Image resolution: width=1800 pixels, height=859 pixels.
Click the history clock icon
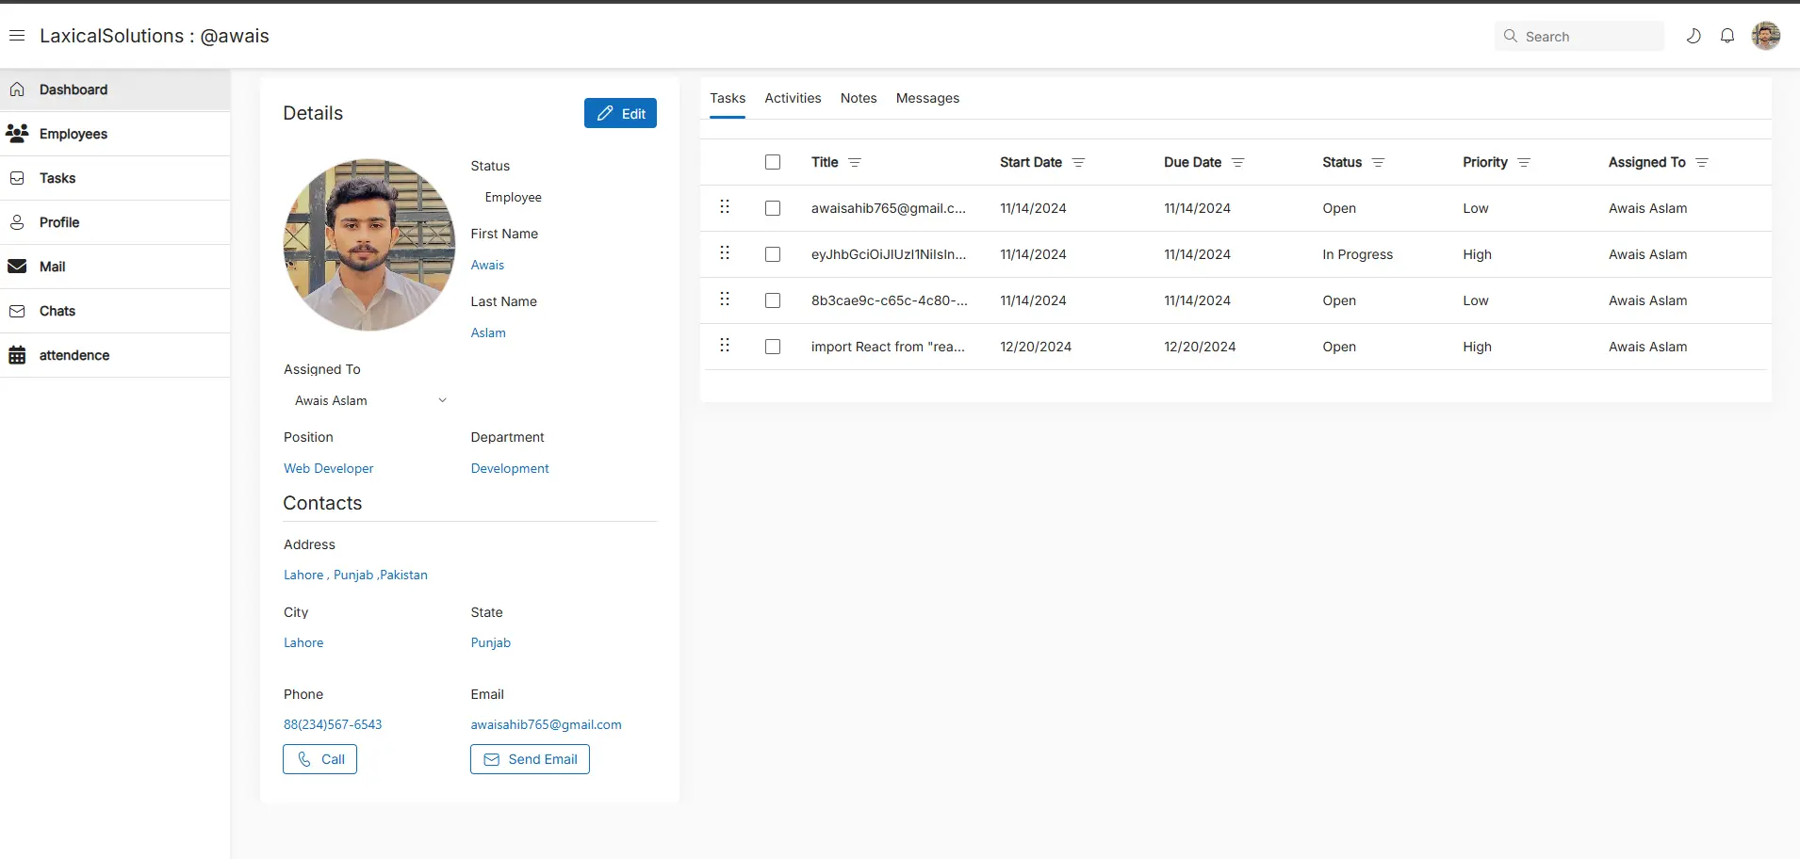(1694, 35)
